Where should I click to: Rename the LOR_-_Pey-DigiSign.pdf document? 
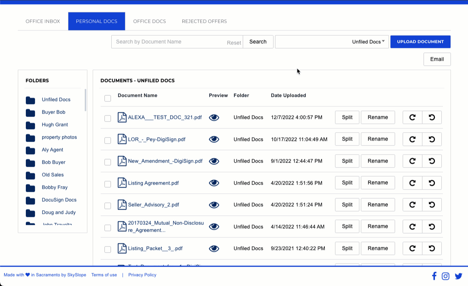(x=378, y=139)
